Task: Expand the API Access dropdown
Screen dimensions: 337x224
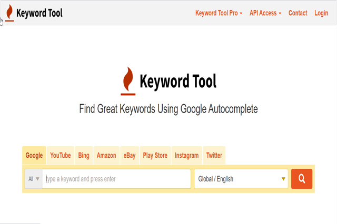Action: click(265, 13)
